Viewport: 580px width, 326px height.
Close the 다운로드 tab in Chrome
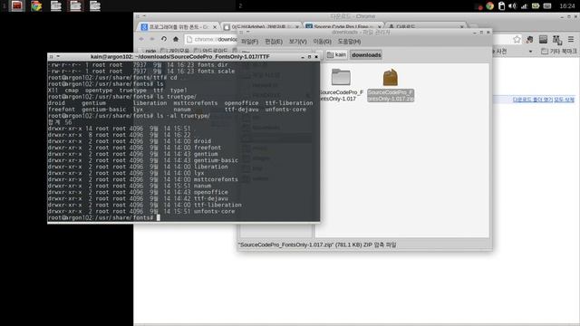coord(461,26)
